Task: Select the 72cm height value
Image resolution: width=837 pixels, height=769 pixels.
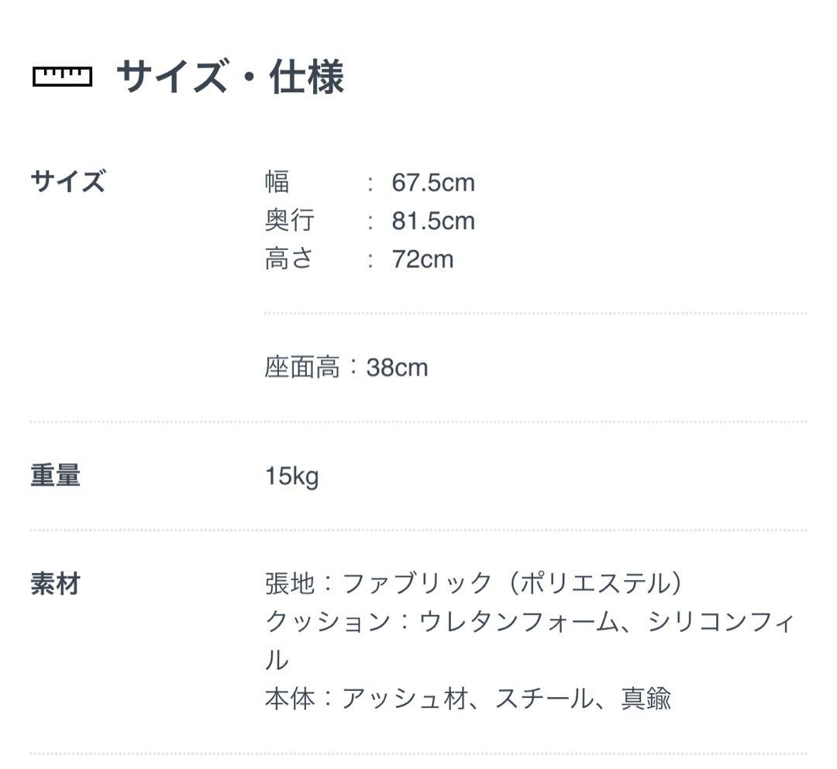Action: point(422,259)
